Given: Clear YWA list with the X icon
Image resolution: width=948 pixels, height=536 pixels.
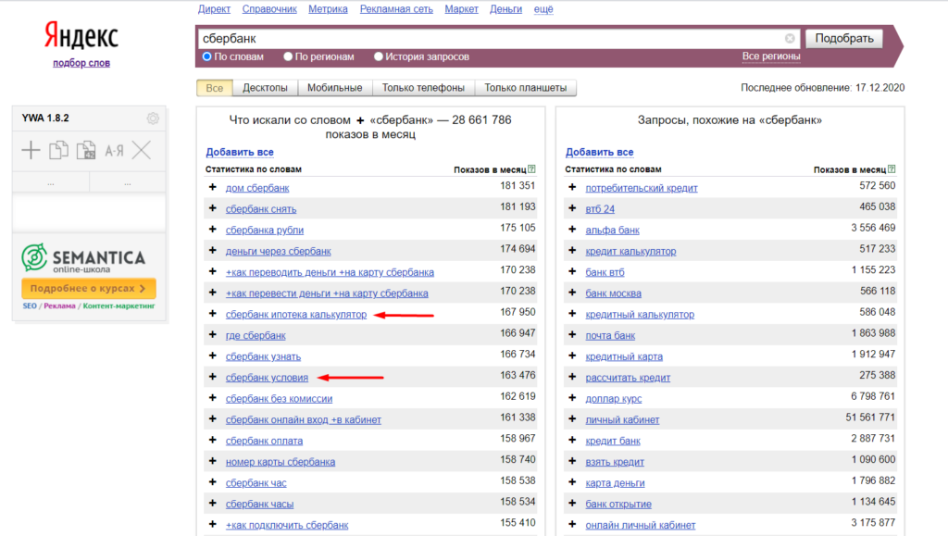Looking at the screenshot, I should (x=142, y=150).
